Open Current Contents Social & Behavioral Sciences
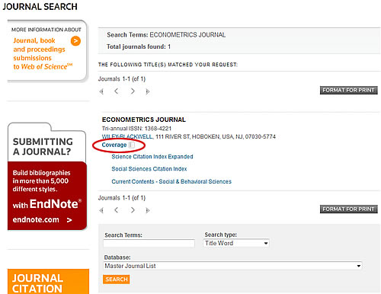The image size is (381, 294). click(x=171, y=181)
